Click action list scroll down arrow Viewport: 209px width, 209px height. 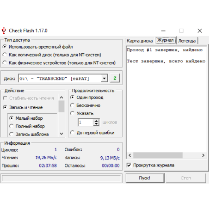[61, 134]
